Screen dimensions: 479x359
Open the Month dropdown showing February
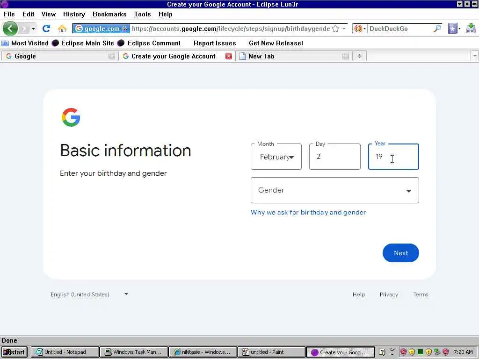click(x=276, y=157)
